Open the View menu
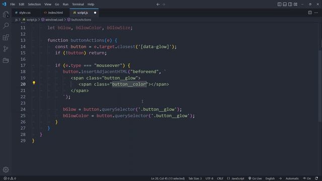322x181 pixels. (x=48, y=5)
